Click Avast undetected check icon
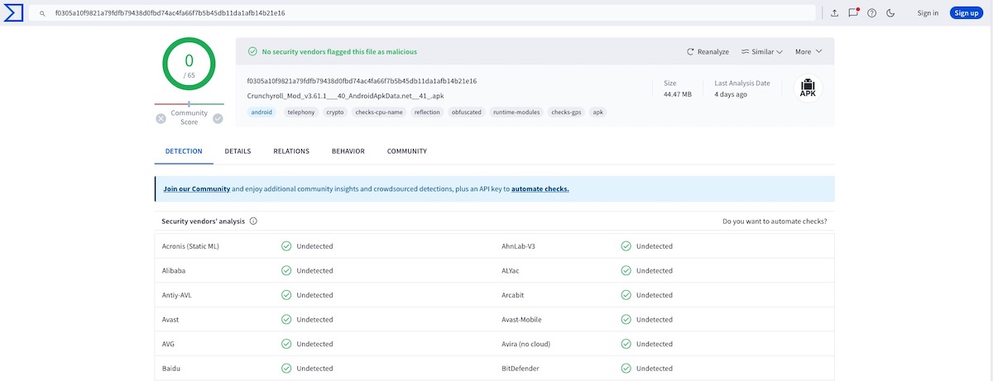Image resolution: width=993 pixels, height=381 pixels. click(286, 319)
